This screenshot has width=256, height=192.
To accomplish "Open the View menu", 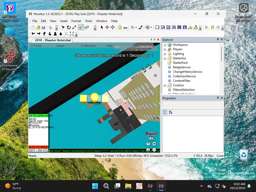I will [x=53, y=21].
